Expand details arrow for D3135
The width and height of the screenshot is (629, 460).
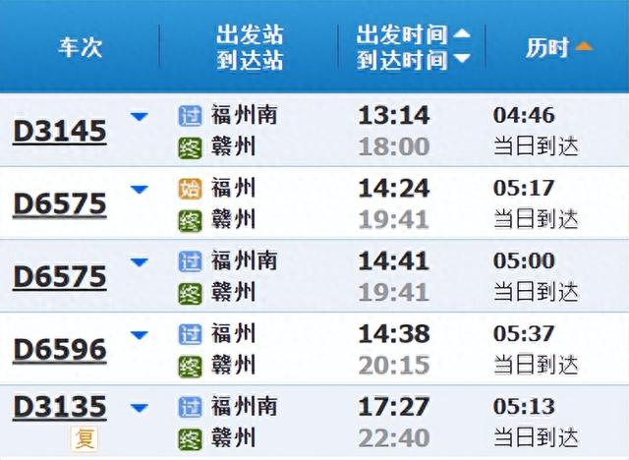140,408
